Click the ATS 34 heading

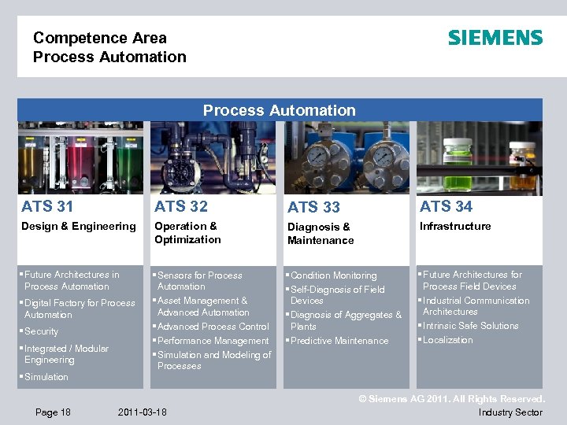[446, 206]
